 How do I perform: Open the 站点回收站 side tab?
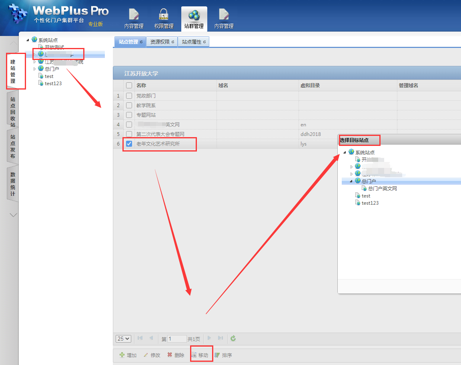[13, 112]
